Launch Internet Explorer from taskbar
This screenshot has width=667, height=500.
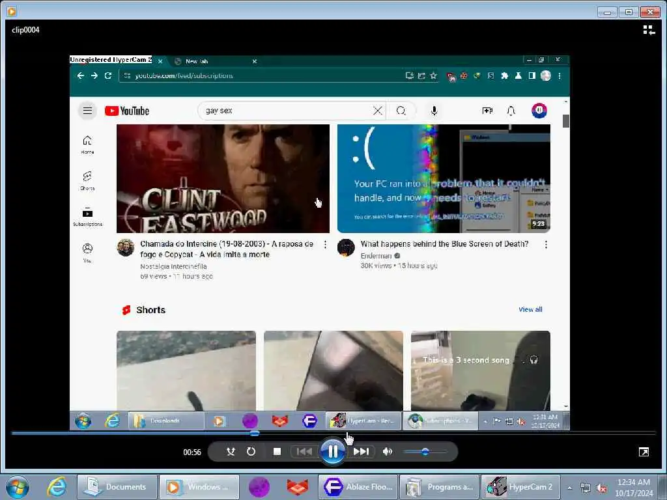click(57, 487)
